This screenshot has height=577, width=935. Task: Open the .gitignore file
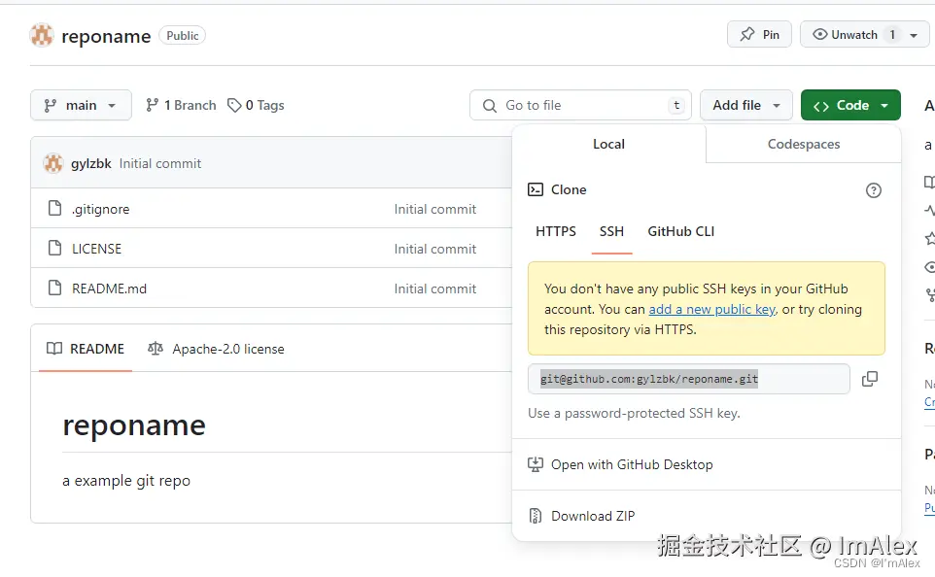[x=100, y=209]
